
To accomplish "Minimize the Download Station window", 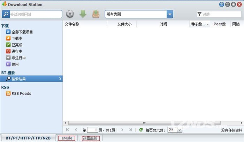I will click(x=227, y=5).
